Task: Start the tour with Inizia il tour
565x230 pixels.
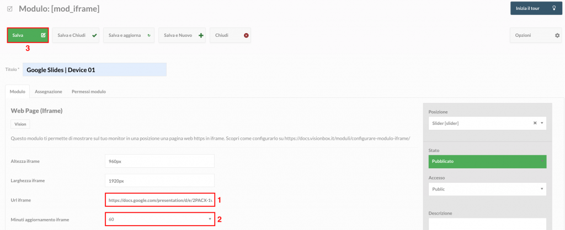Action: pos(536,8)
